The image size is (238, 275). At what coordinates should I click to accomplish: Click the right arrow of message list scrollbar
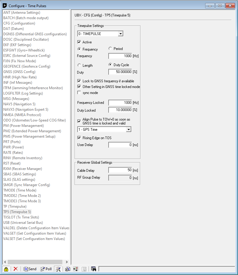[67, 262]
